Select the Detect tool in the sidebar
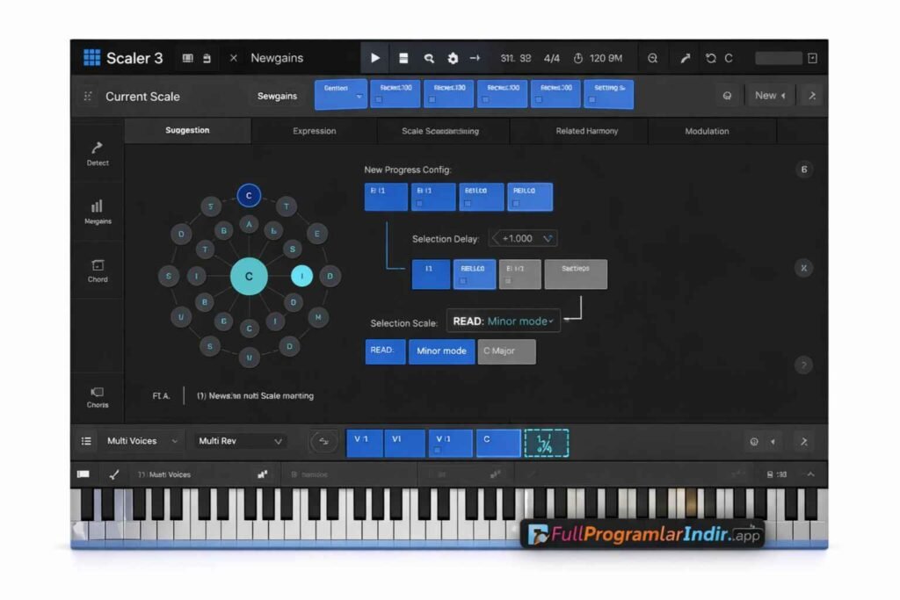Screen dimensions: 900x600 97,155
